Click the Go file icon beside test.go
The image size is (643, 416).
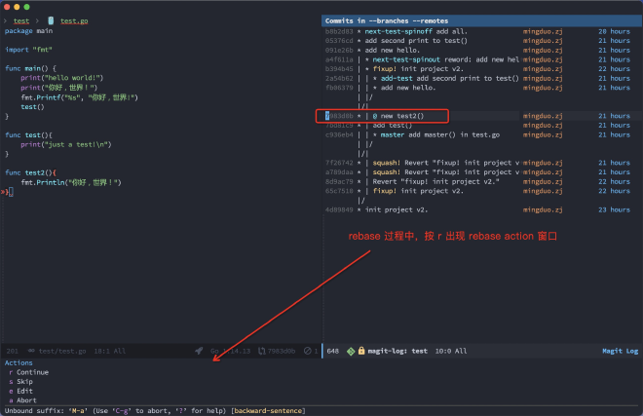coord(51,19)
